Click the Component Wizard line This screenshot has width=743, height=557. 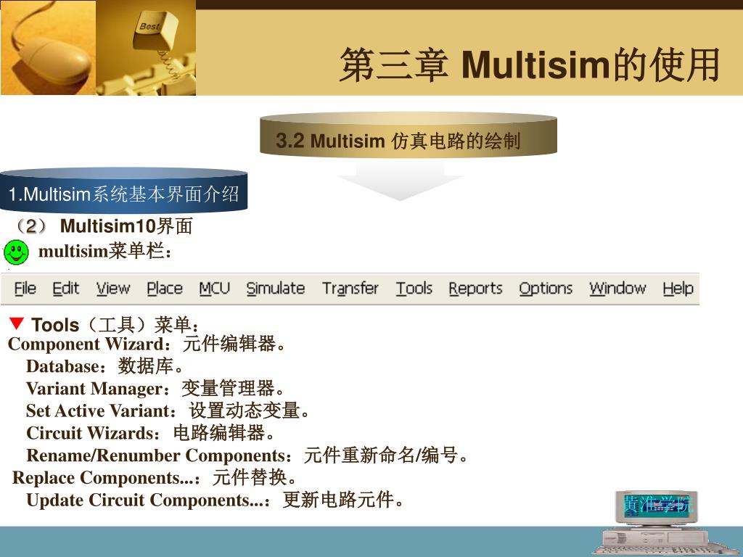(x=147, y=344)
